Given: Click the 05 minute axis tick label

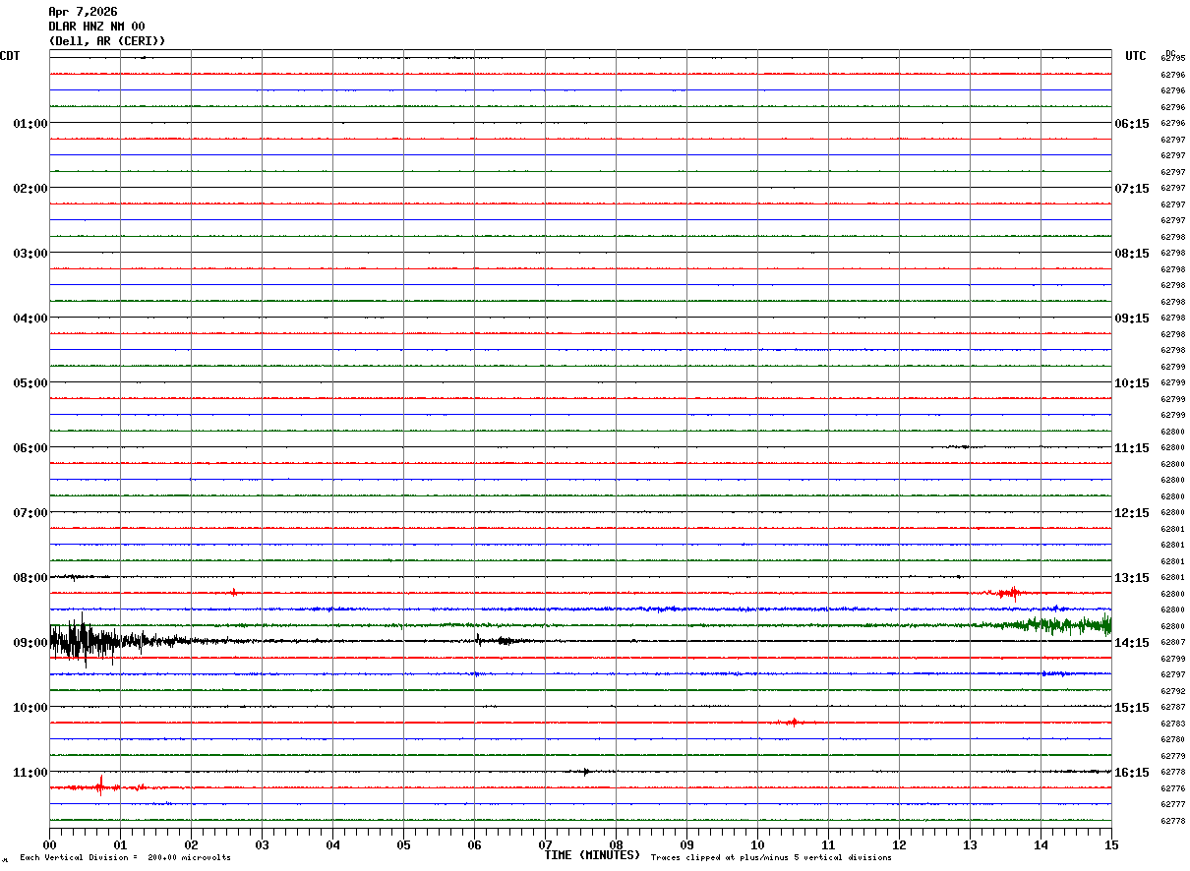Looking at the screenshot, I should pos(403,845).
